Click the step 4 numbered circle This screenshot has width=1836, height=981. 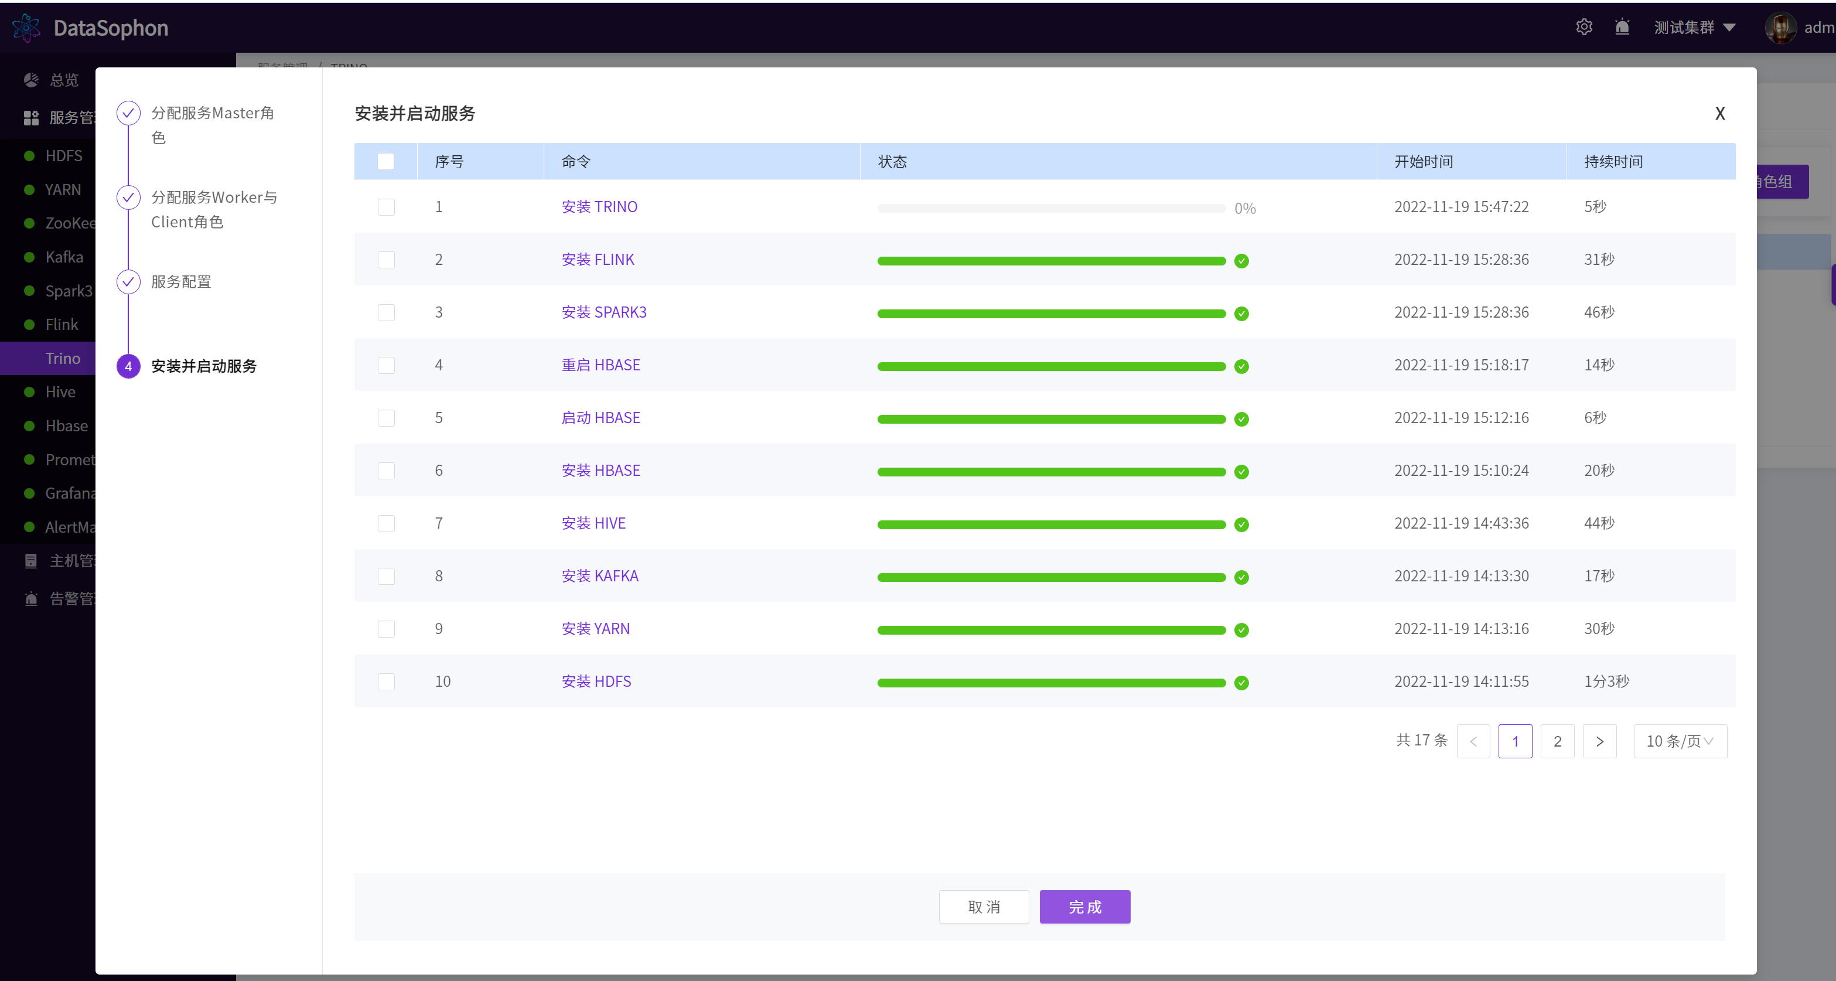tap(128, 366)
